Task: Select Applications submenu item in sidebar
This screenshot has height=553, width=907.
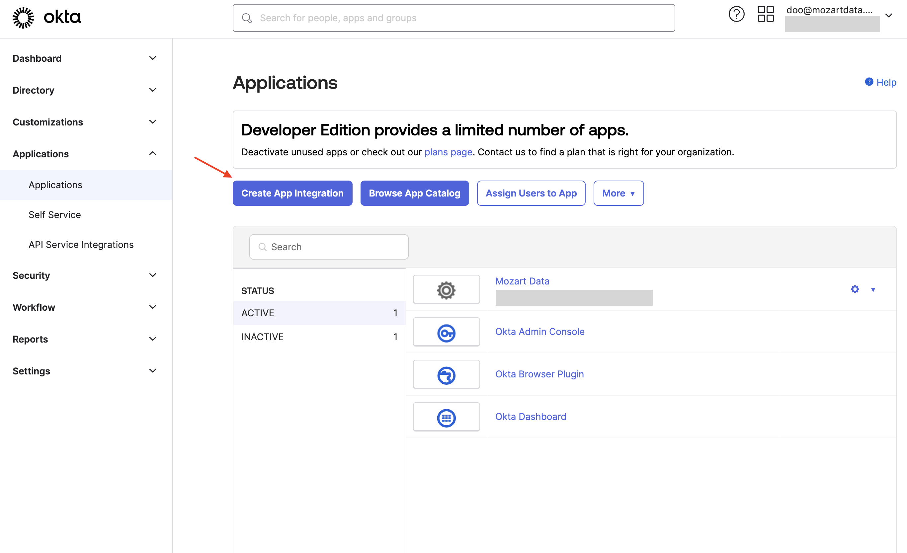Action: click(86, 185)
